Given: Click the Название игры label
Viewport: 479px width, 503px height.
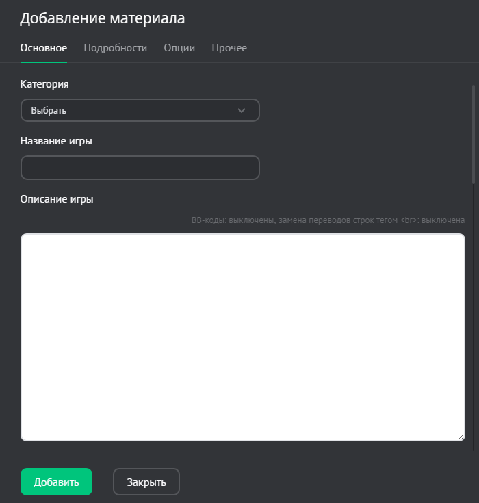Looking at the screenshot, I should (57, 141).
